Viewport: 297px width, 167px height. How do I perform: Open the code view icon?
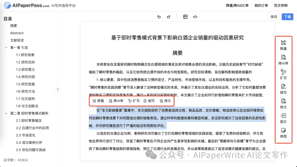tap(195, 17)
